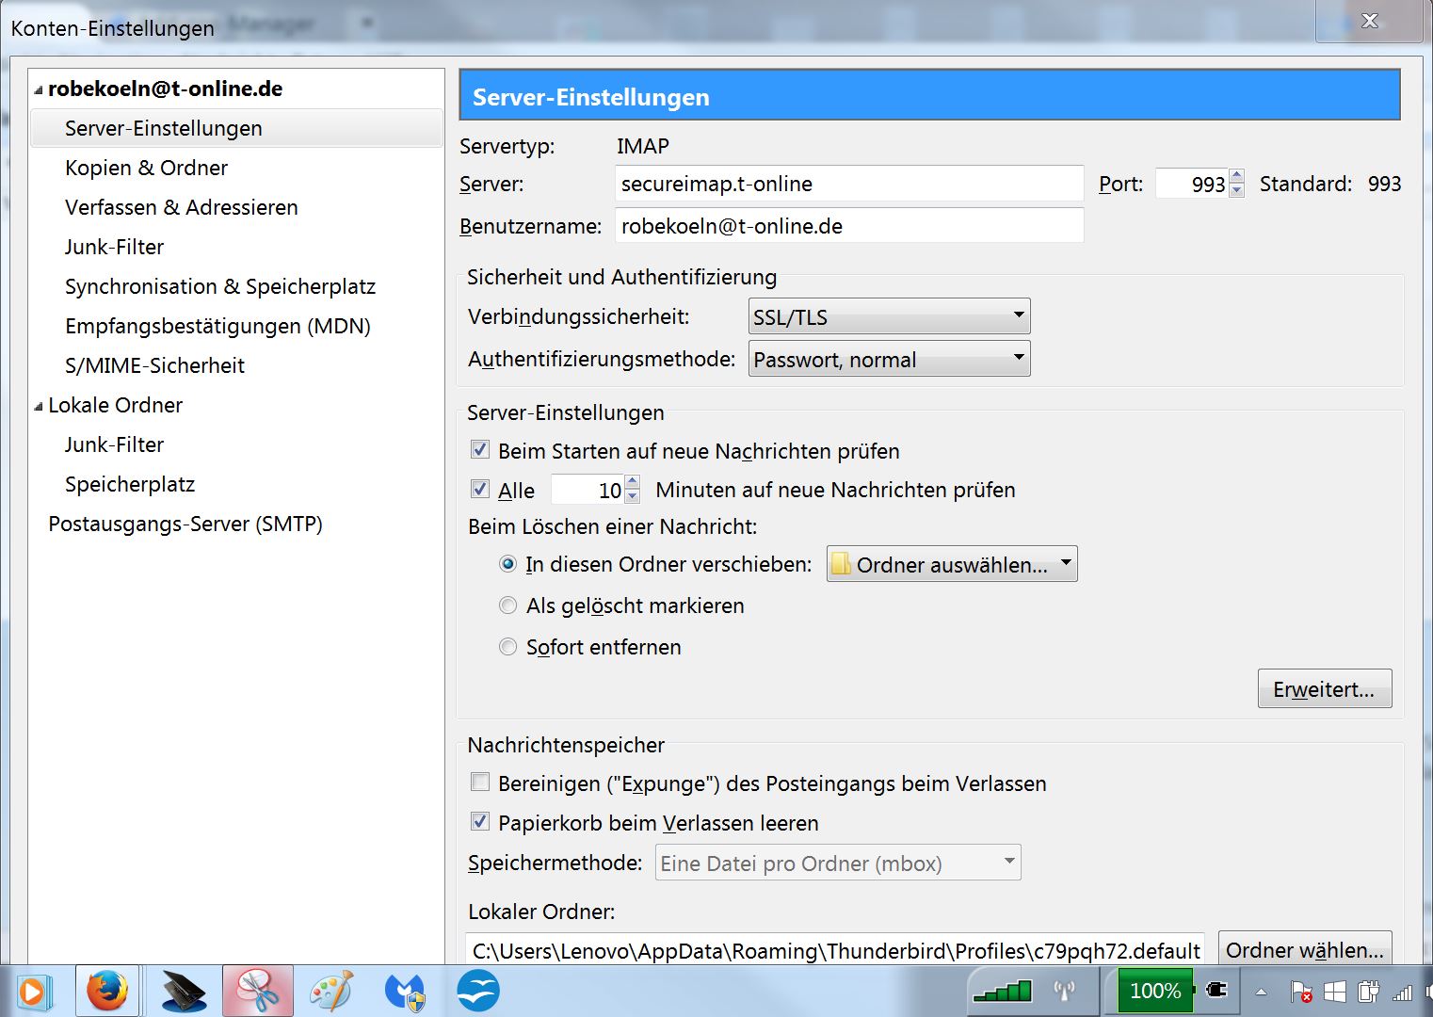
Task: Click the Windows logo tray icon
Action: click(x=1335, y=992)
